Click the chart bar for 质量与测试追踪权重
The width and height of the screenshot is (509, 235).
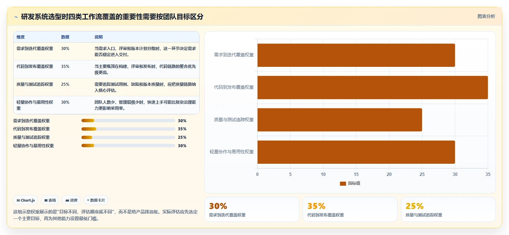tap(339, 120)
